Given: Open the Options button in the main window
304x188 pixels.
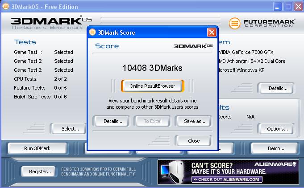Looking at the screenshot, I should tap(277, 129).
